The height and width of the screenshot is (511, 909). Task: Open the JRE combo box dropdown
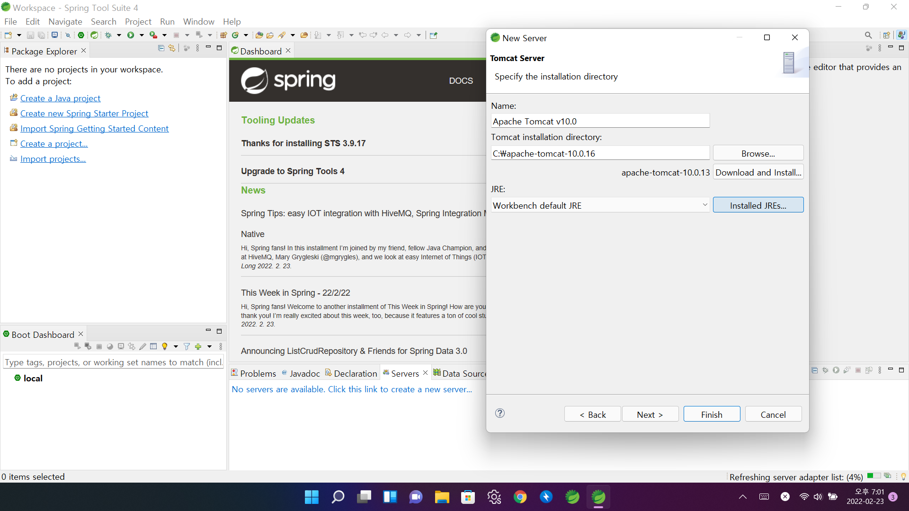click(x=704, y=205)
